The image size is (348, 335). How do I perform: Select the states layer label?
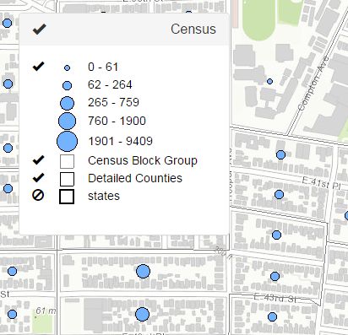(104, 196)
